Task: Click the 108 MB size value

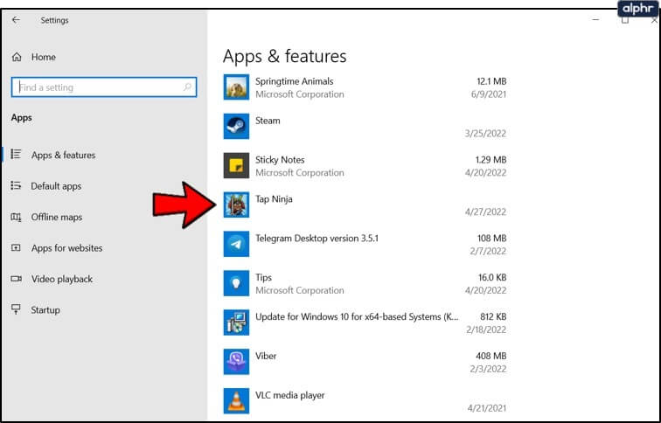Action: click(x=491, y=238)
